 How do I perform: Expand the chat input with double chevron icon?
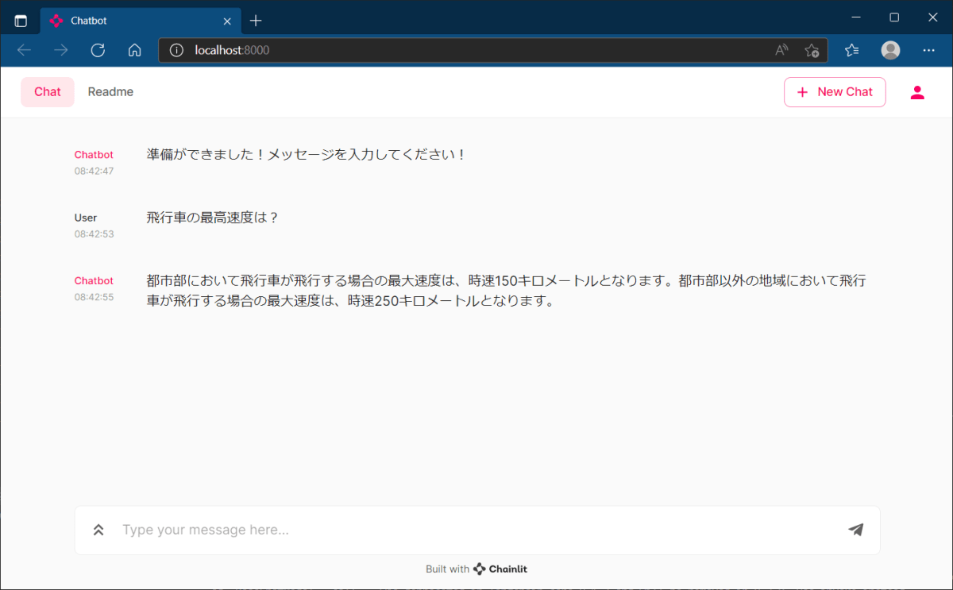(98, 530)
